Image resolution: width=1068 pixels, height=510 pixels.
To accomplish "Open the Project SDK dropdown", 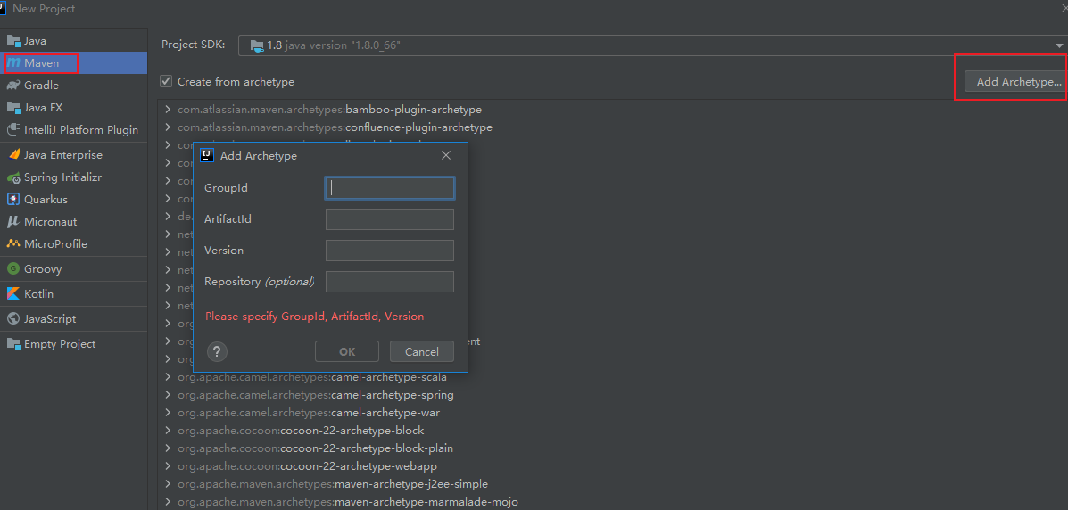I will [1059, 45].
